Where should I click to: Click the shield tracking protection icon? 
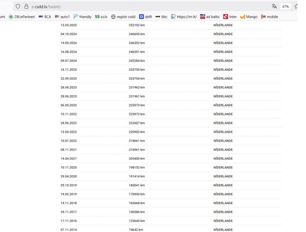(x=18, y=6)
